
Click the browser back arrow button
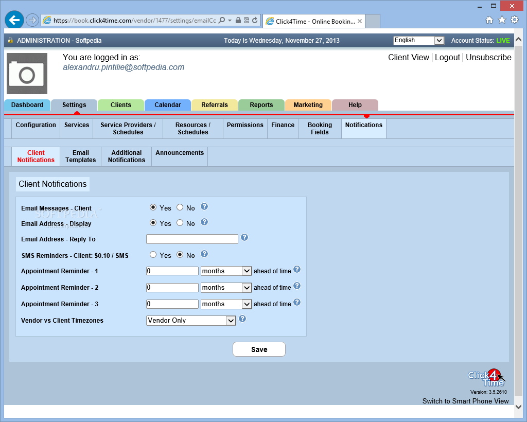click(x=14, y=20)
